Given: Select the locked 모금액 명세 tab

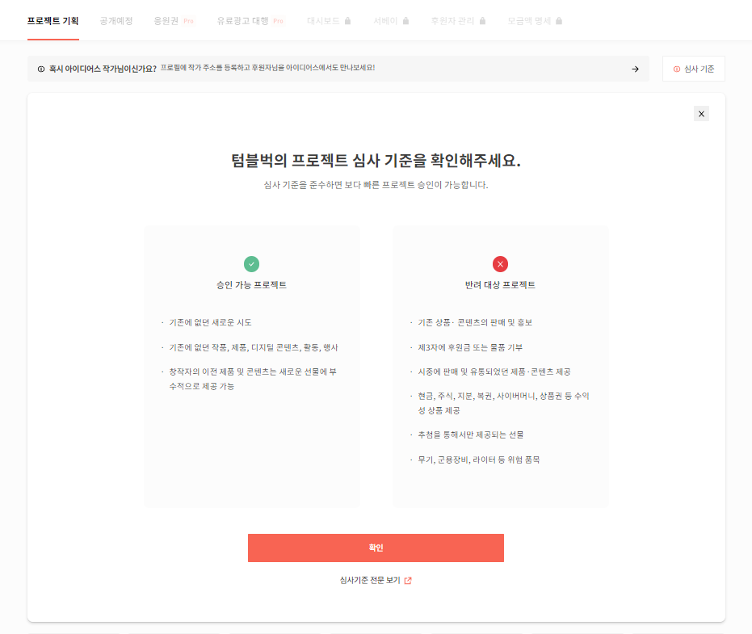Looking at the screenshot, I should 535,21.
